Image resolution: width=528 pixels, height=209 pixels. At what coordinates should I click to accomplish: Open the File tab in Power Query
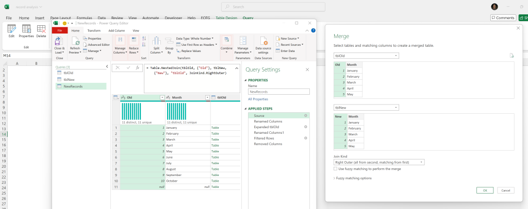pos(60,30)
